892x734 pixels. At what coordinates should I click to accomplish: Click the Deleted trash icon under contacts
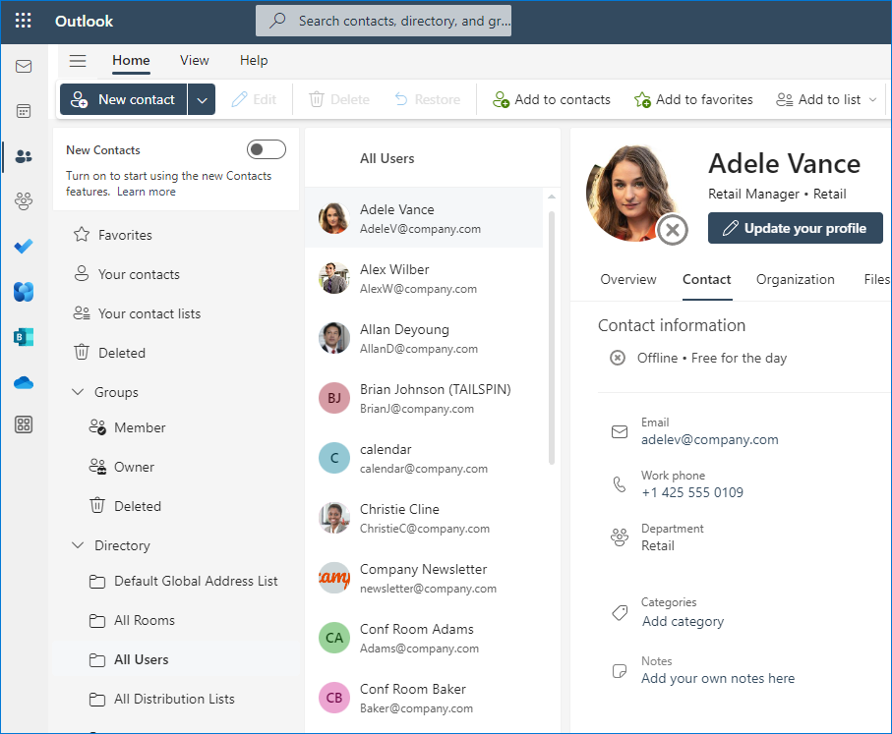coord(82,352)
